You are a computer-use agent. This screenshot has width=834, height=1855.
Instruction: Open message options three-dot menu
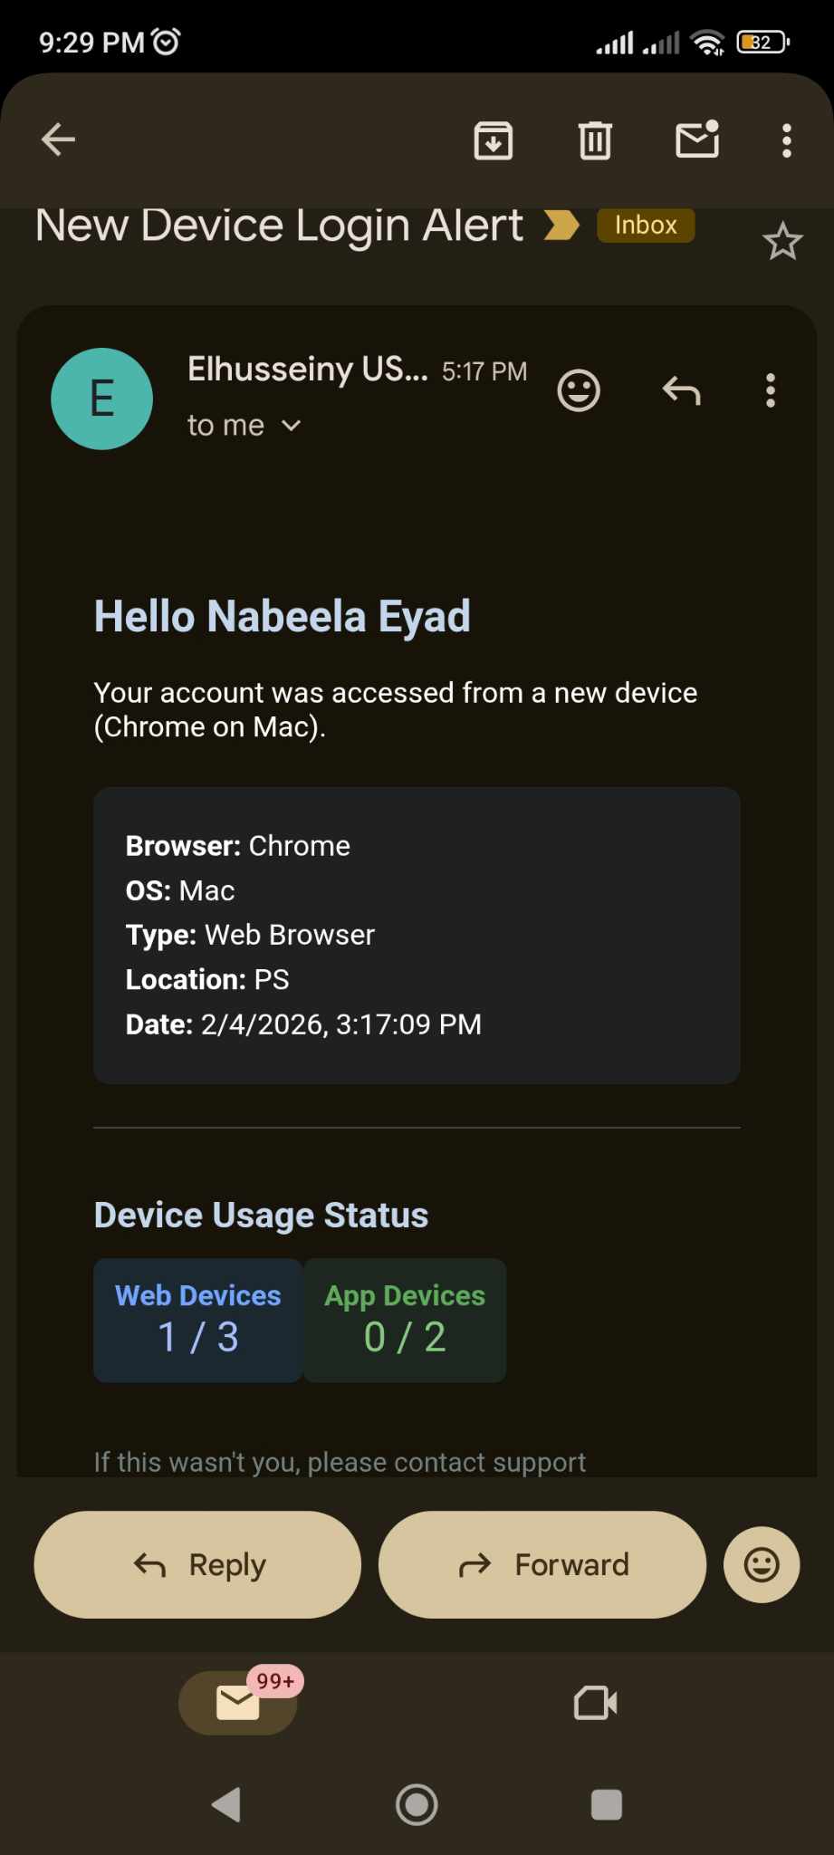click(771, 390)
